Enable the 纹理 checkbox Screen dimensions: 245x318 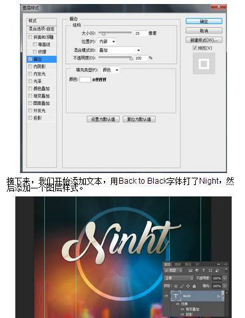tap(35, 51)
